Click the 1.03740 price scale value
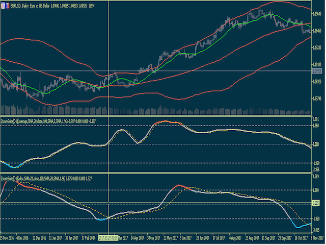 click(317, 99)
